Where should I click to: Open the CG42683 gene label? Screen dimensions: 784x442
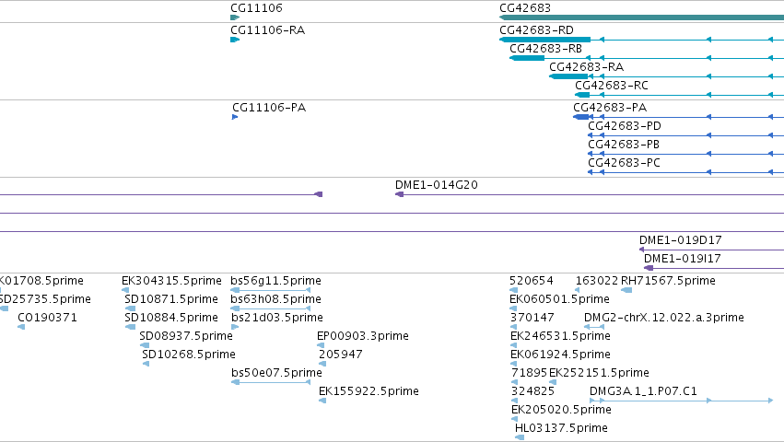[525, 8]
